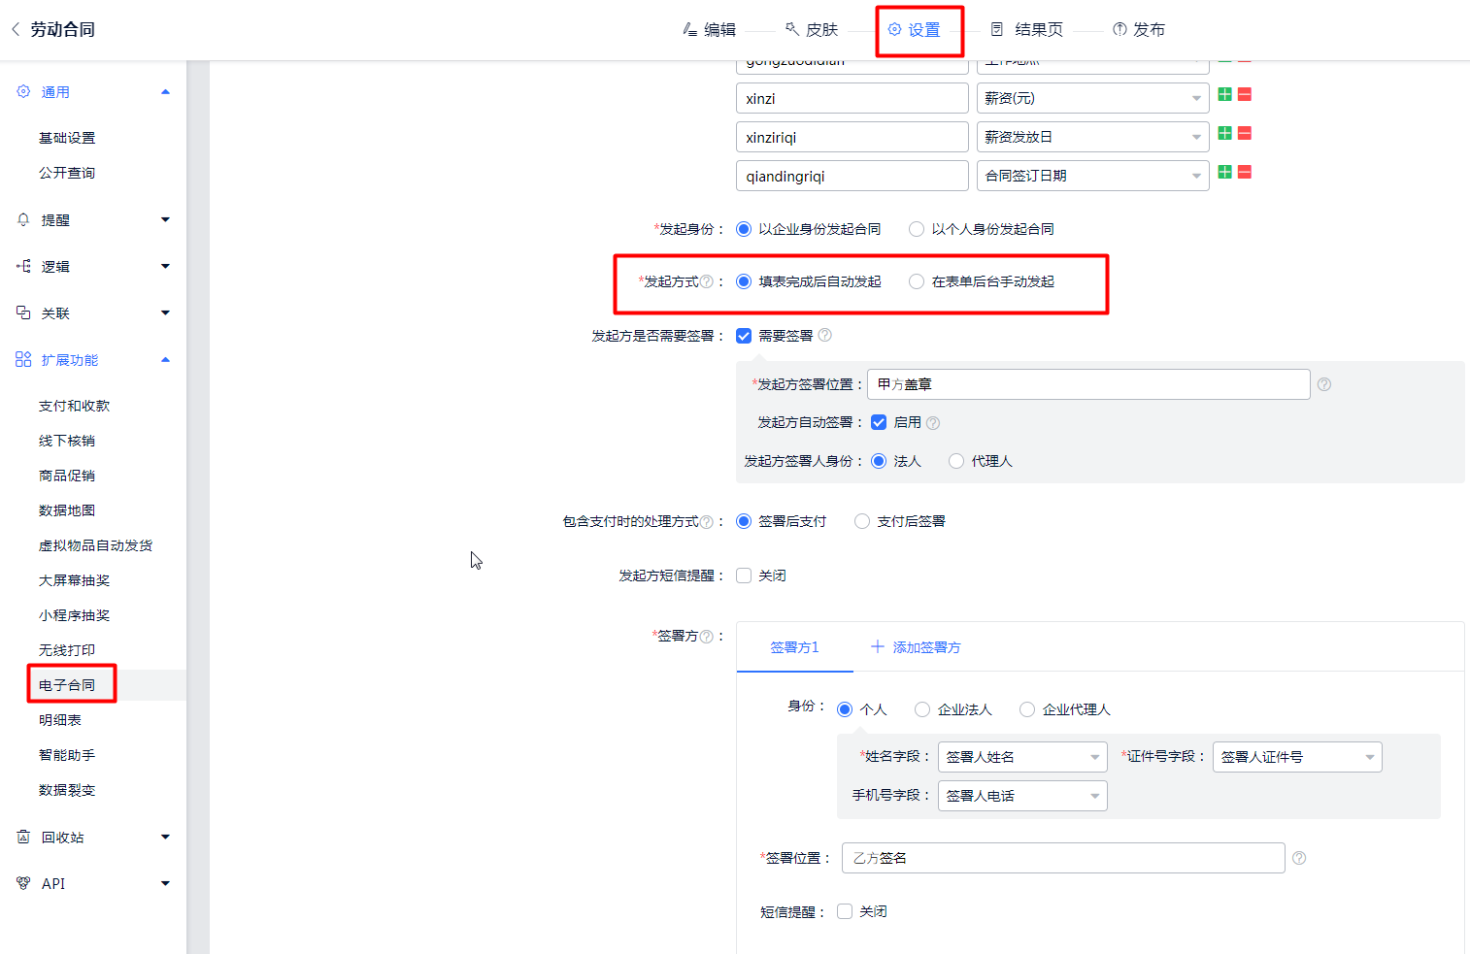The image size is (1470, 954).
Task: Open the 发布 tab
Action: coord(1139,29)
